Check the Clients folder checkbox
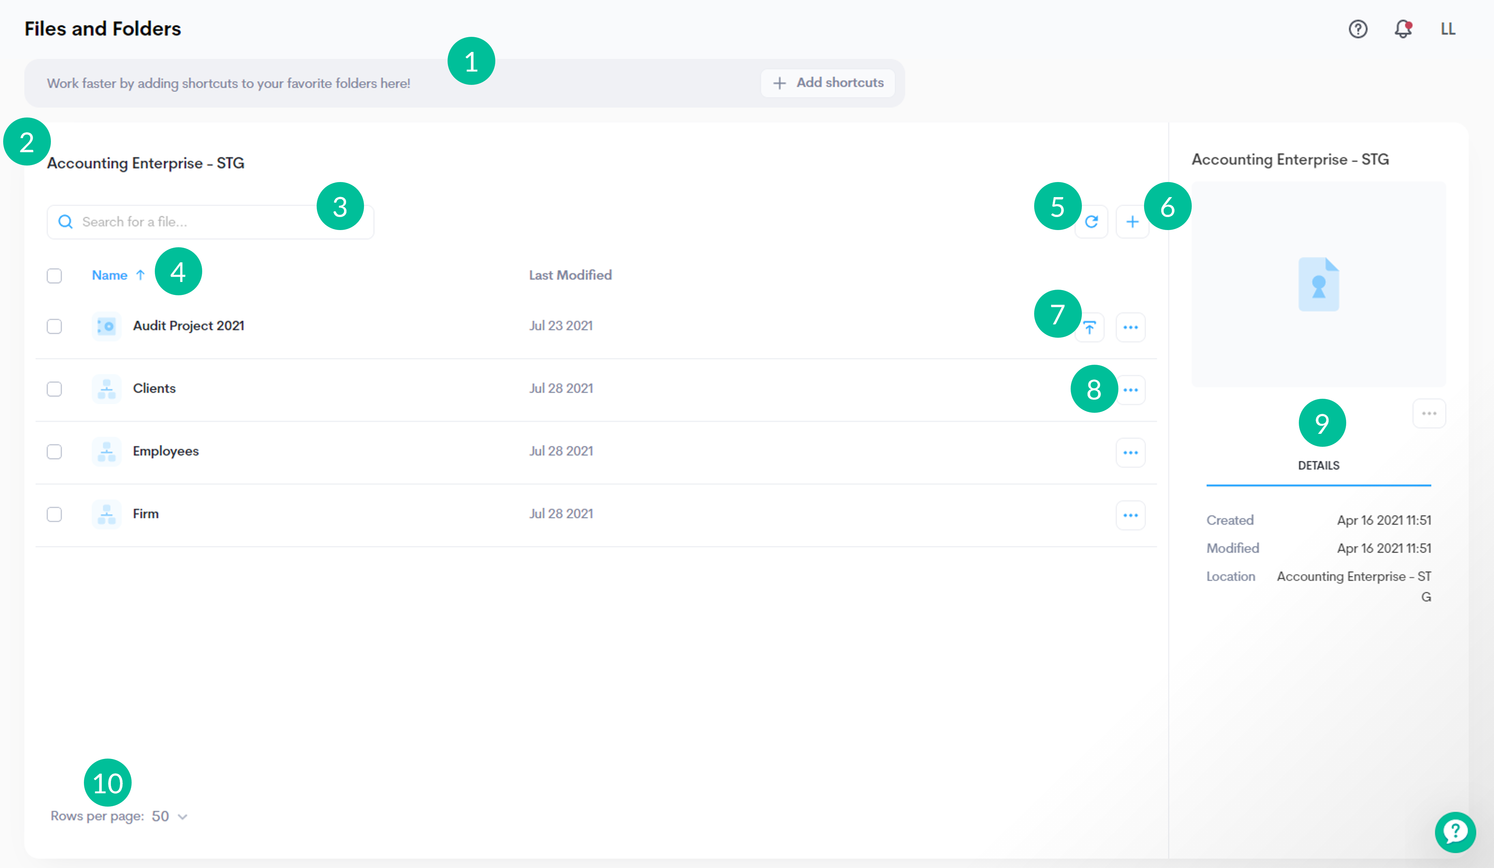Screen dimensions: 1494x868 point(54,389)
